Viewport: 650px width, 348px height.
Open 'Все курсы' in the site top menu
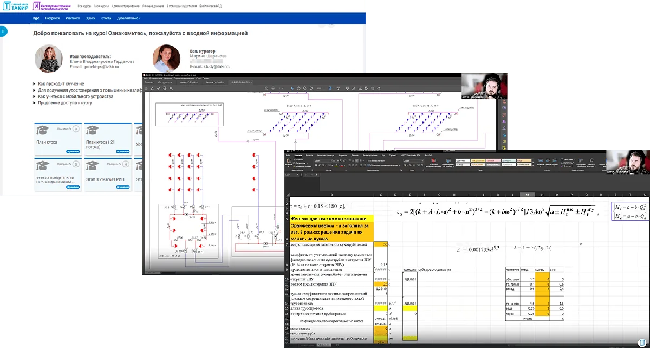click(84, 6)
